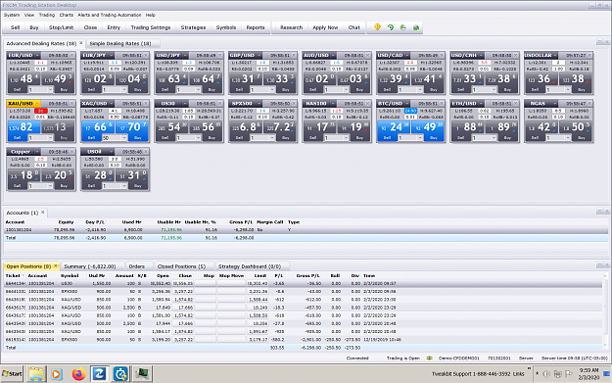Close the Advanced Dealing Rates tab
The width and height of the screenshot is (612, 383).
point(81,43)
